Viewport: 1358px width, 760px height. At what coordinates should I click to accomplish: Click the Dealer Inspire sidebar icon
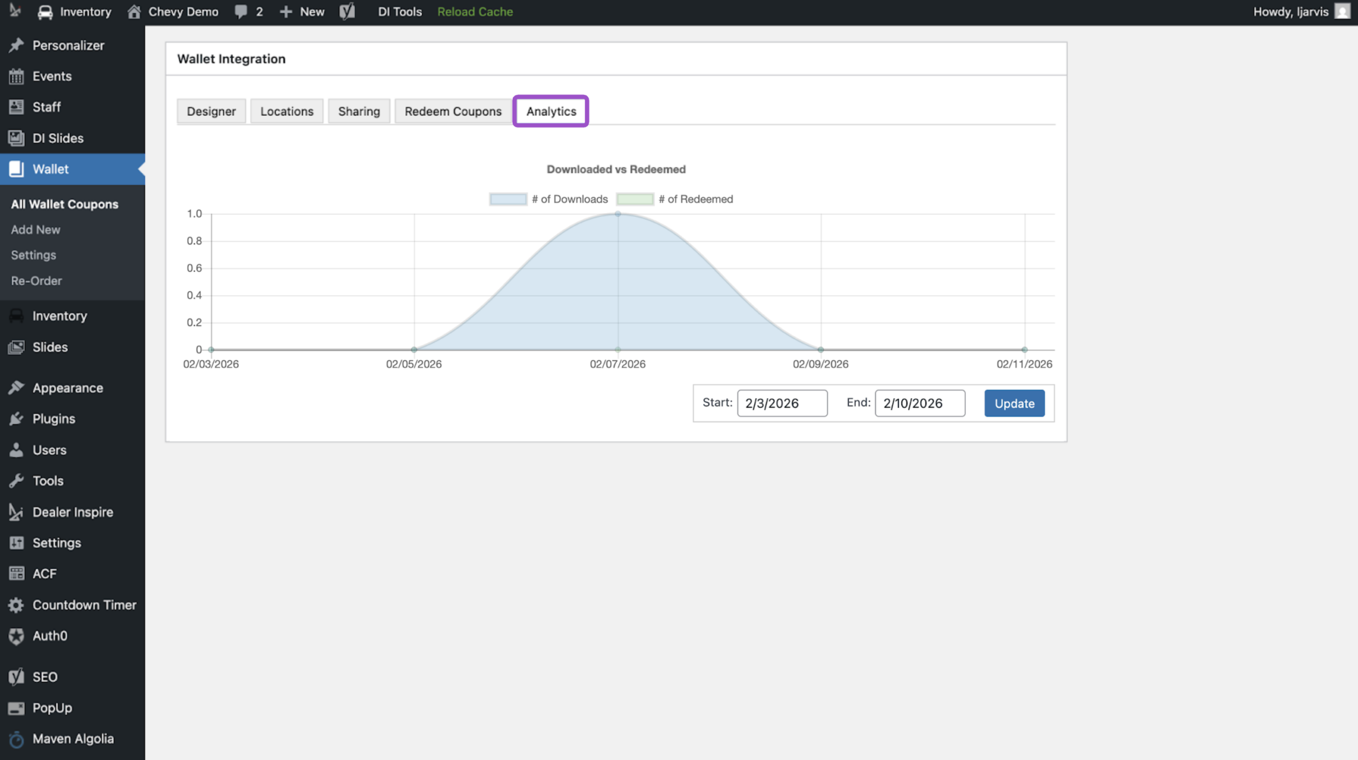pos(16,512)
